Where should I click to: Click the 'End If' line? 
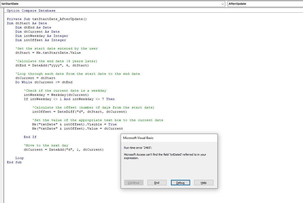tap(30, 137)
